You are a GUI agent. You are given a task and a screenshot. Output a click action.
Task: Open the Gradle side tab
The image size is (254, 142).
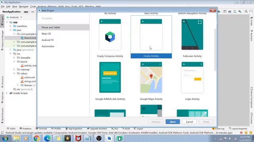point(252,21)
